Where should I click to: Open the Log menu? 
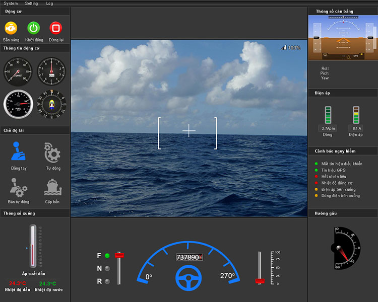pyautogui.click(x=49, y=3)
